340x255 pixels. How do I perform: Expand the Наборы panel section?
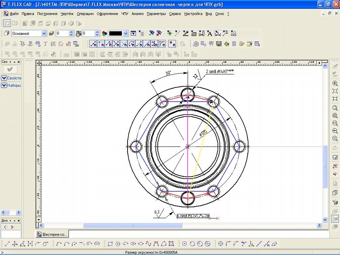pos(11,85)
